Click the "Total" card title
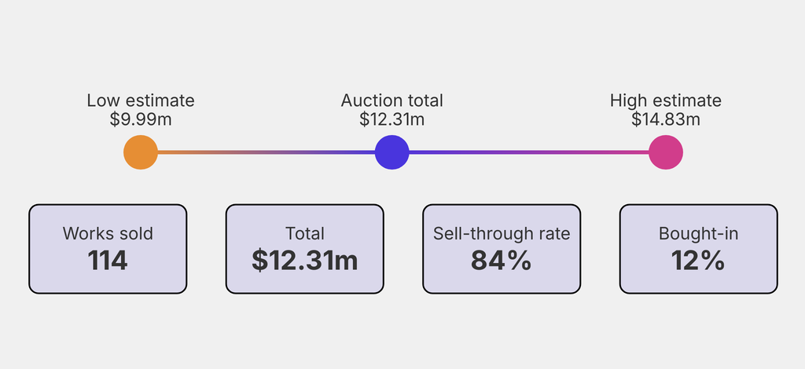This screenshot has height=369, width=805. tap(305, 233)
